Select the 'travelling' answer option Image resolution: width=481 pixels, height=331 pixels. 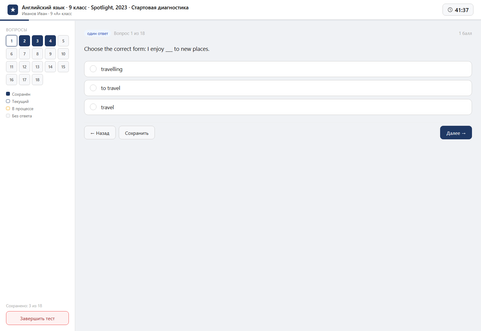point(278,69)
